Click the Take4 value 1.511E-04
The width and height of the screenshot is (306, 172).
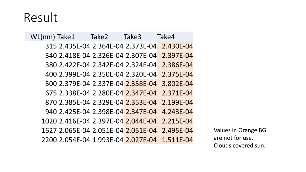point(177,140)
